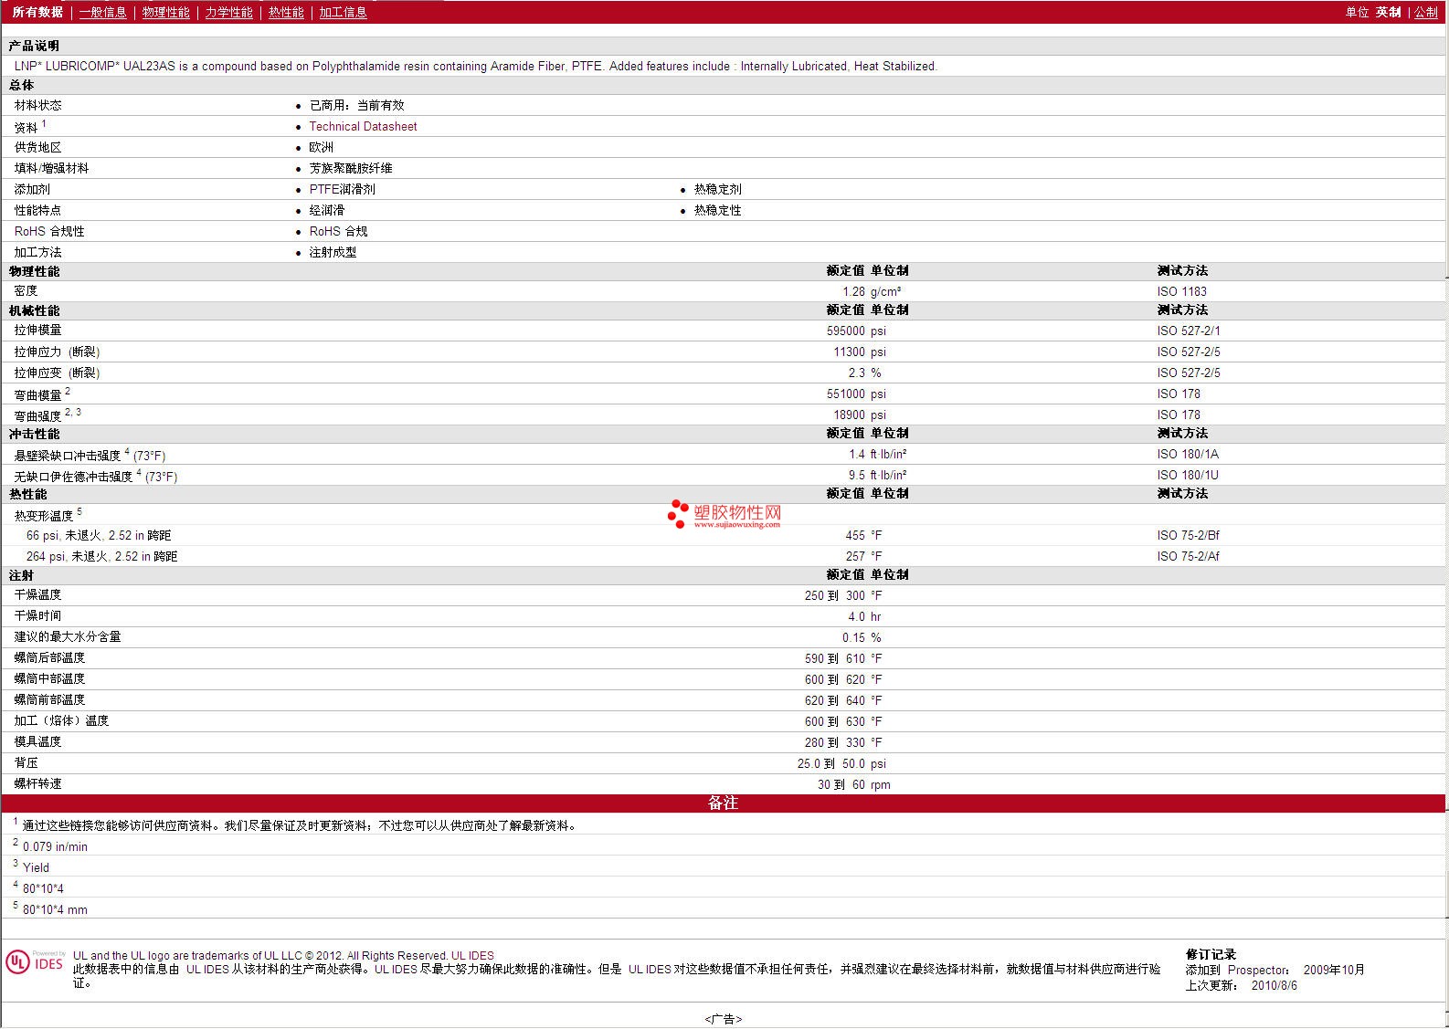Click the 加工（熔体）温度 row label
Screen dimensions: 1449x1029
click(61, 720)
